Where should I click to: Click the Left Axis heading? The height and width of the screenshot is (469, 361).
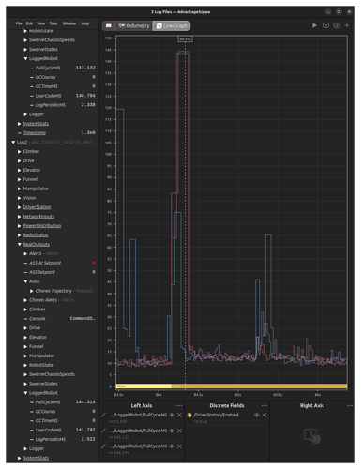click(x=142, y=405)
